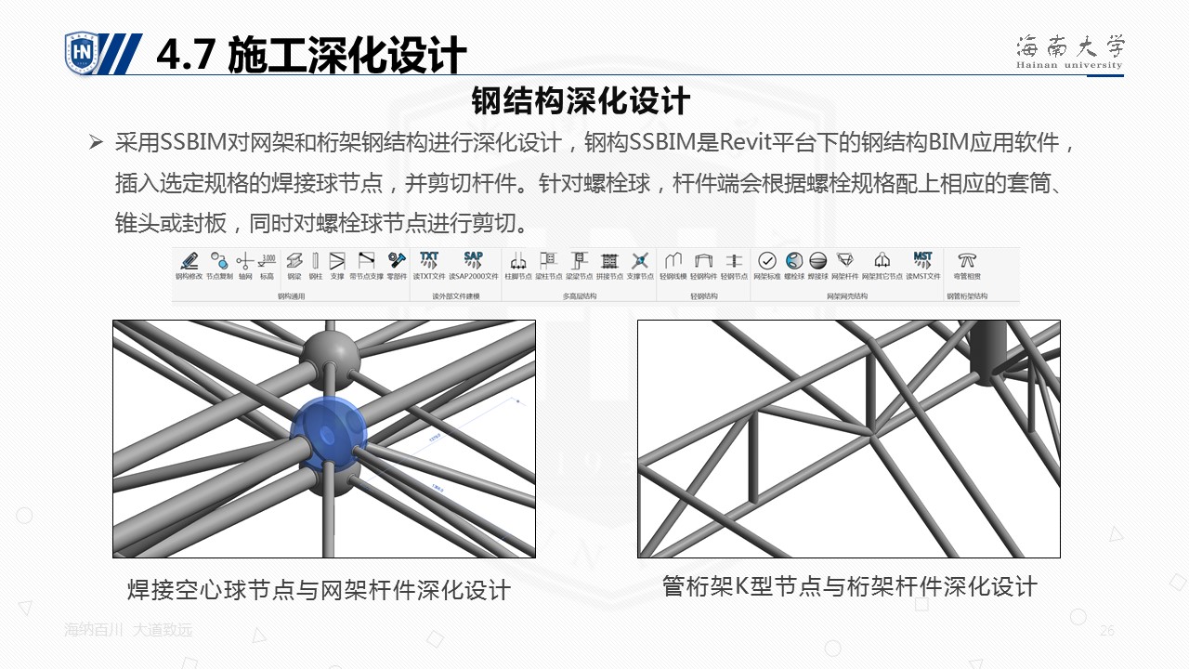Open the 零部件 parts tool
This screenshot has height=669, width=1189.
398,266
